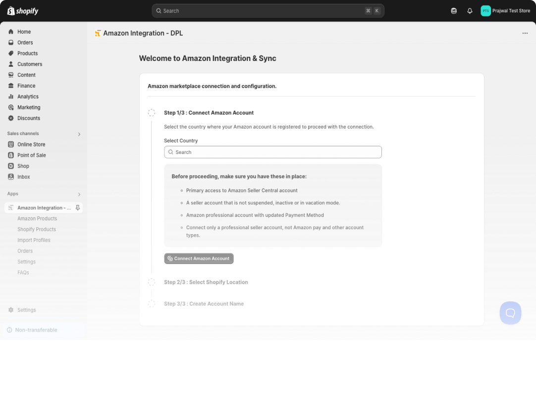This screenshot has height=399, width=536.
Task: Click the Customers icon
Action: pos(11,64)
